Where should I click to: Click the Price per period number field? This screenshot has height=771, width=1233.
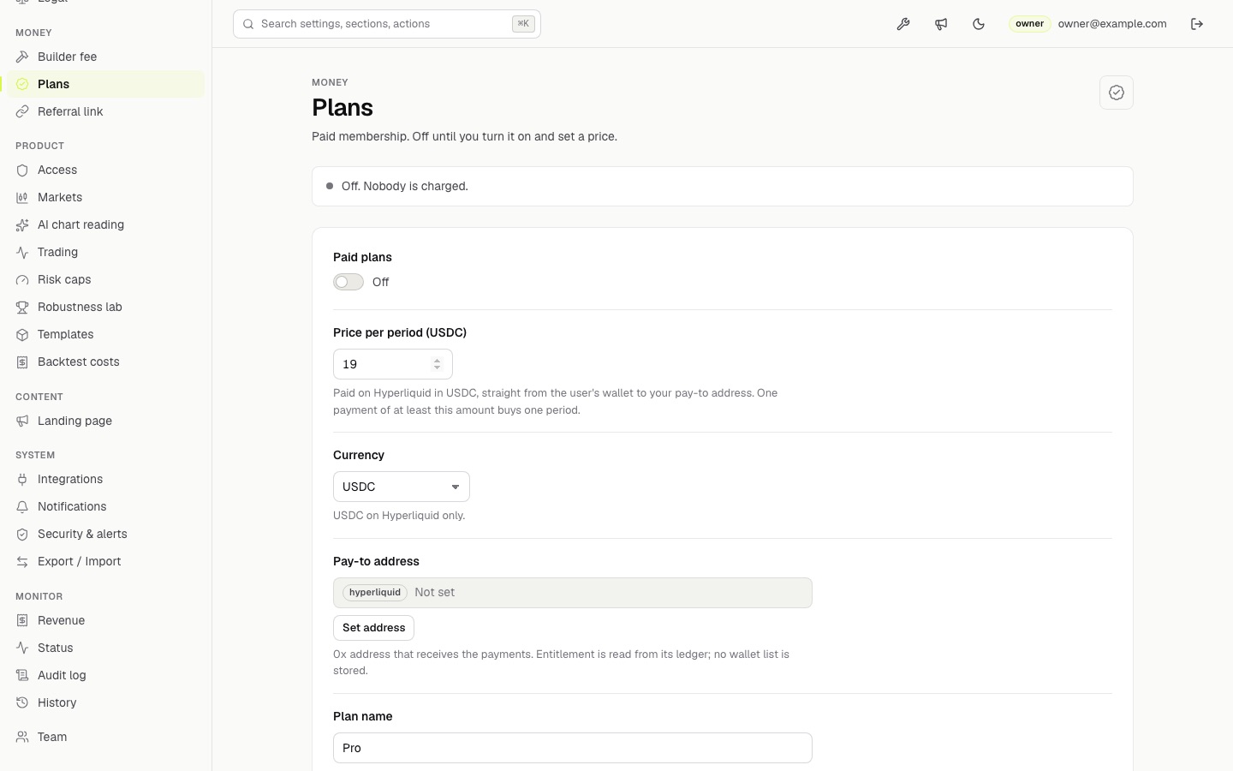(x=393, y=364)
